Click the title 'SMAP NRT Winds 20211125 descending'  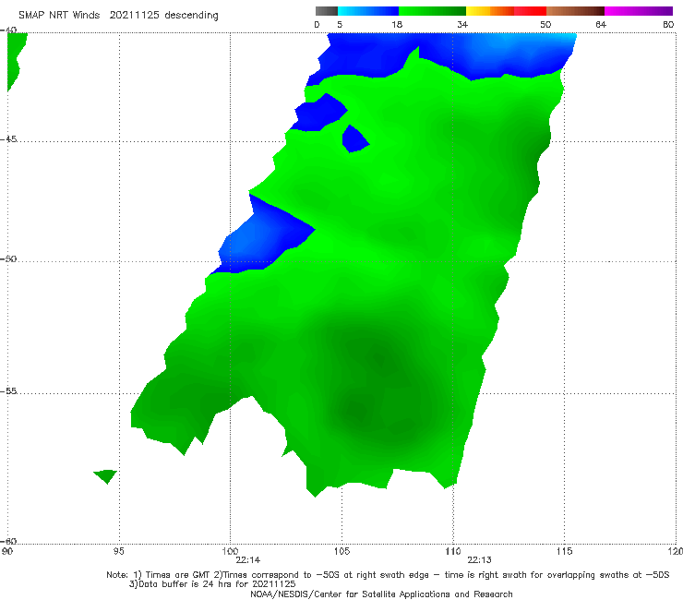pos(118,16)
